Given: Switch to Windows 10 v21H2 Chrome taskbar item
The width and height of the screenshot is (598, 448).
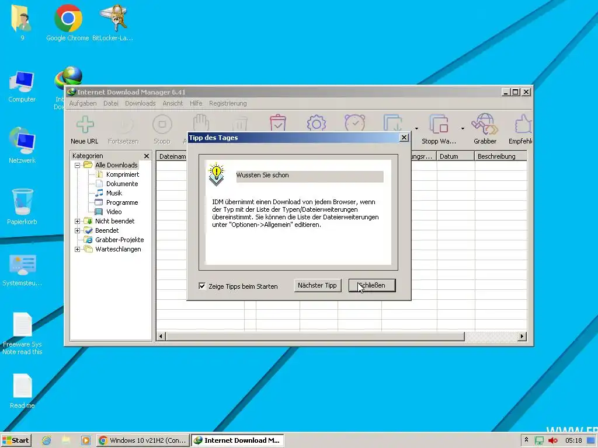Looking at the screenshot, I should point(142,440).
